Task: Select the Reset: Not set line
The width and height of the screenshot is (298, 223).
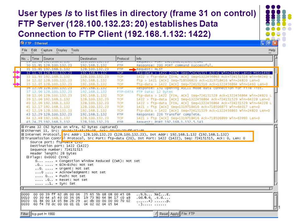Action: pyautogui.click(x=61, y=180)
